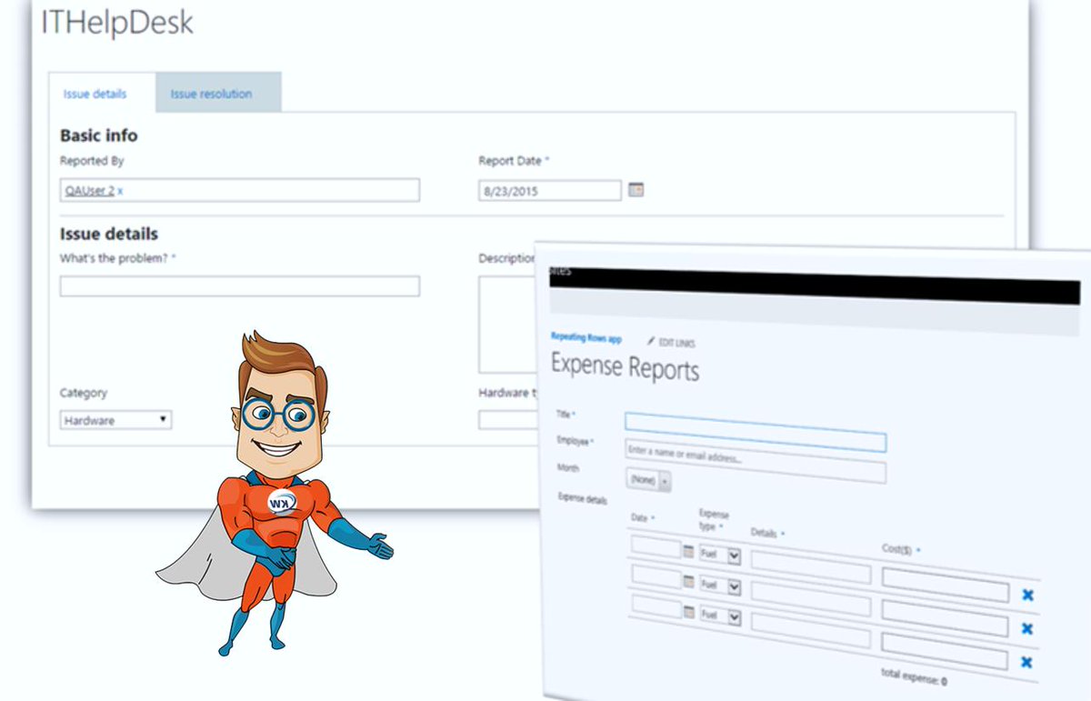Open calendar icon in first expense row

688,551
